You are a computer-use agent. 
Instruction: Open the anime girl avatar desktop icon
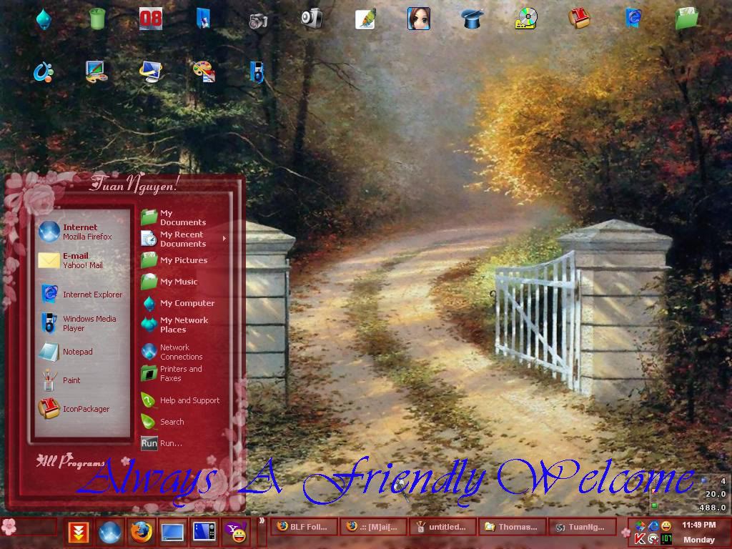[419, 19]
